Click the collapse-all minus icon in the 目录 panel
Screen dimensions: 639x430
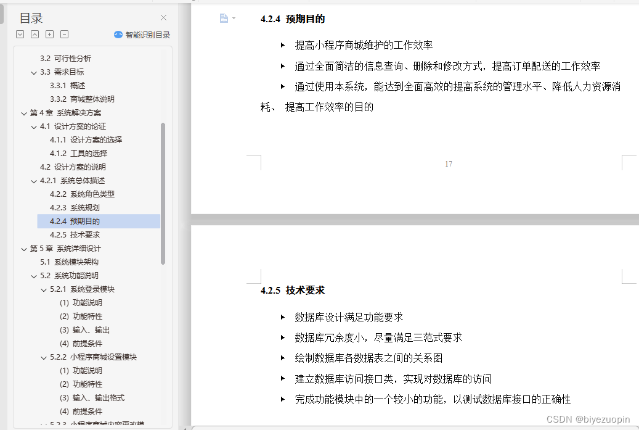coord(64,35)
